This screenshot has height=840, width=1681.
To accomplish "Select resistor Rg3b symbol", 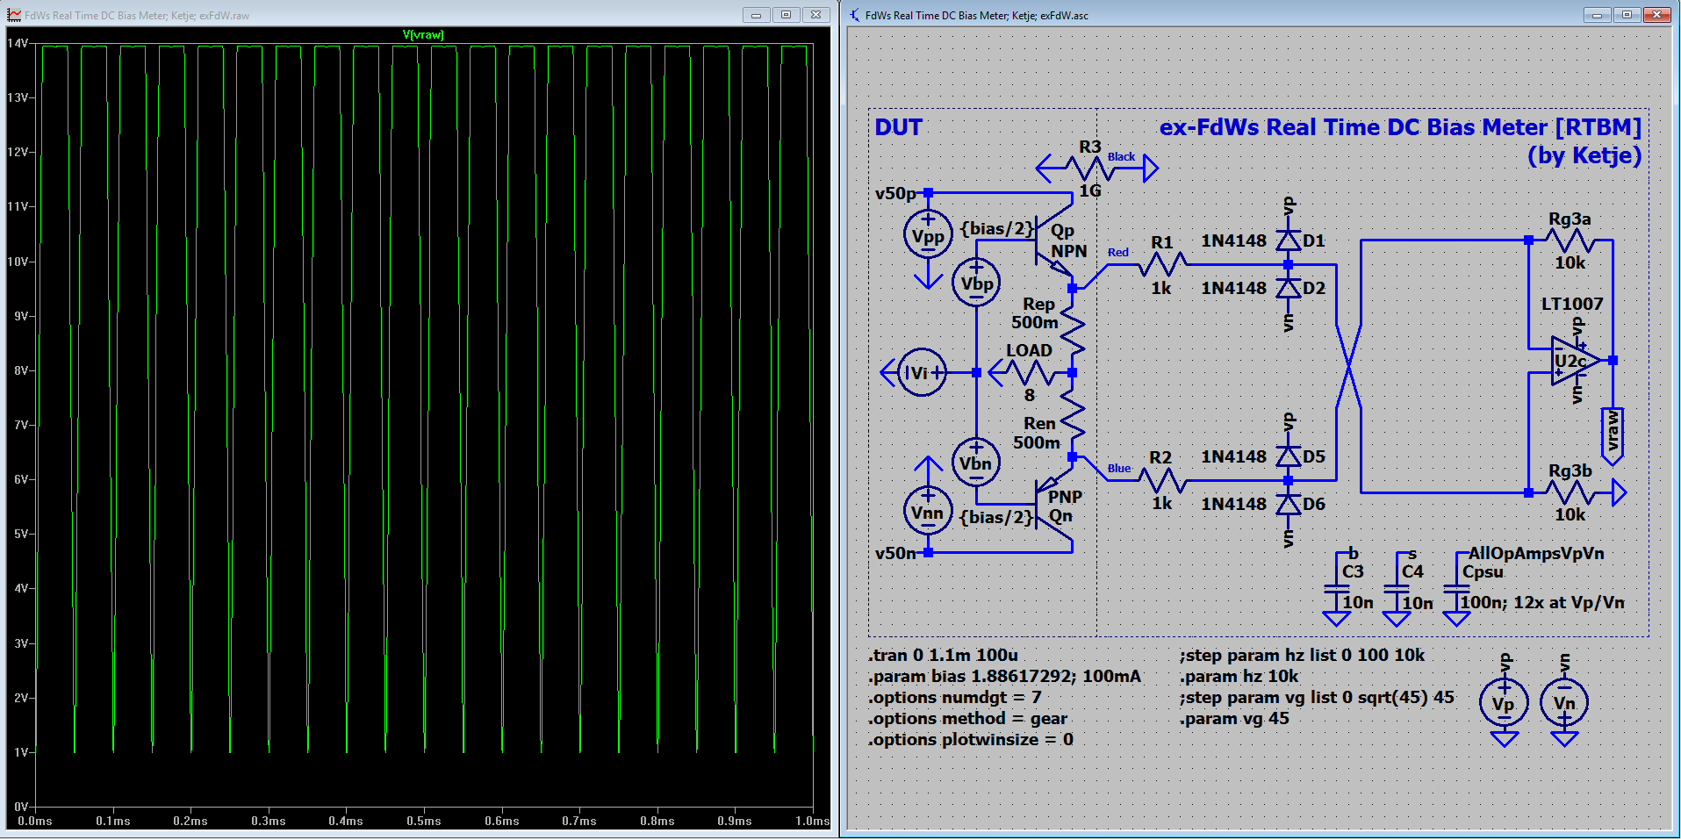I will tap(1570, 492).
